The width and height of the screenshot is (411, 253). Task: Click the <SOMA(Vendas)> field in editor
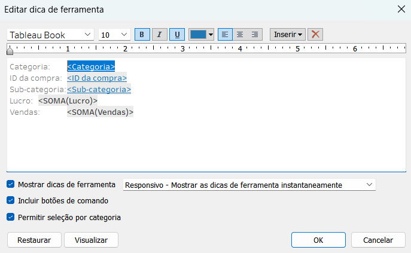tap(100, 112)
